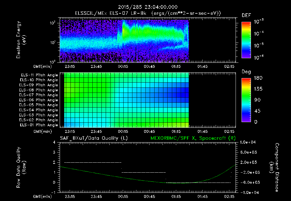The height and width of the screenshot is (201, 291).
Task: Click the 10^-6 value on DEF scale
Action: [x=259, y=57]
